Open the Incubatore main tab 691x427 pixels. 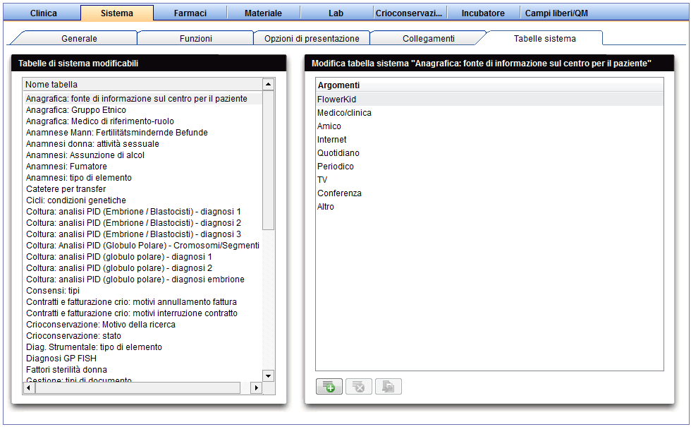[483, 13]
